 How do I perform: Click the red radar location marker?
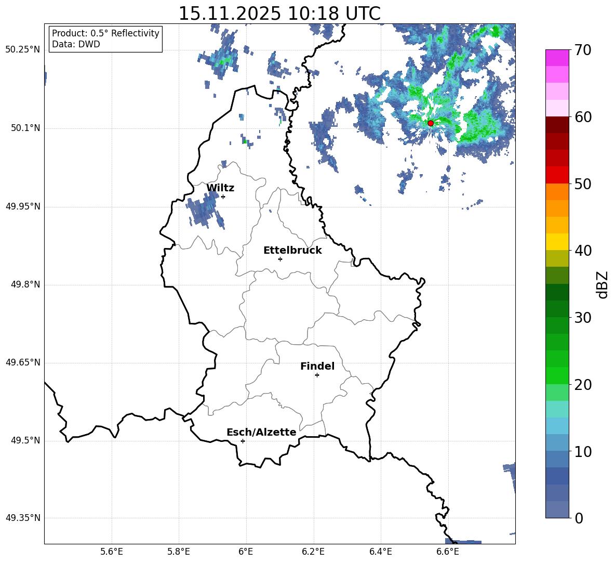pos(430,123)
